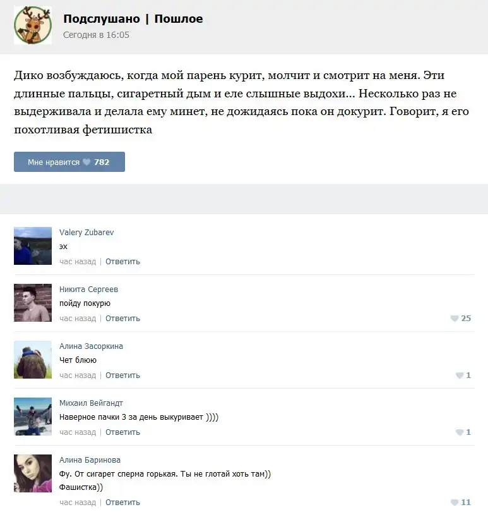Viewport: 488px width, 512px height.
Task: Click the post timestamp Сегодня в 16:05
Action: (x=96, y=35)
